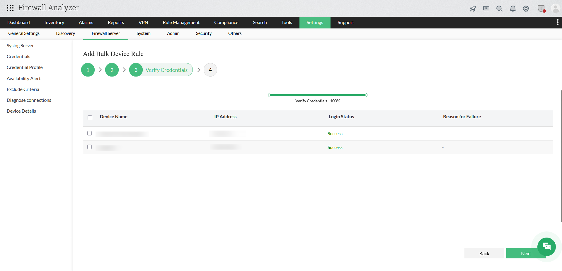Screen dimensions: 562x271
Task: Open the Reports tab
Action: [x=116, y=23]
